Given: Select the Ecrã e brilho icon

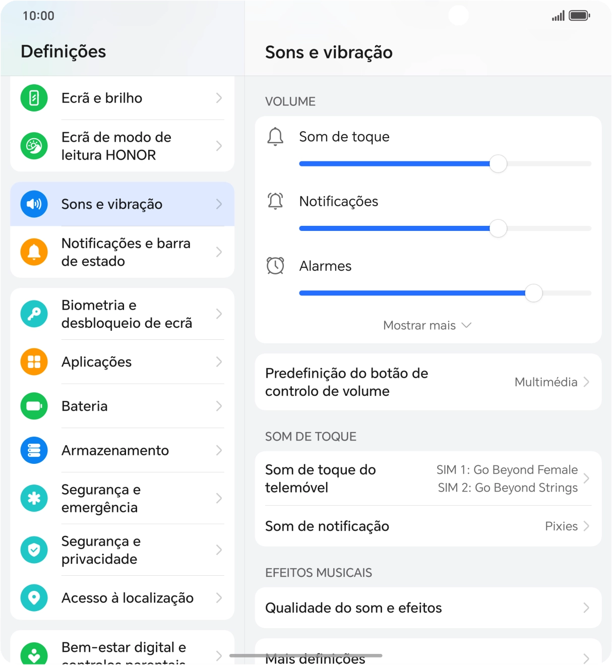Looking at the screenshot, I should 33,98.
